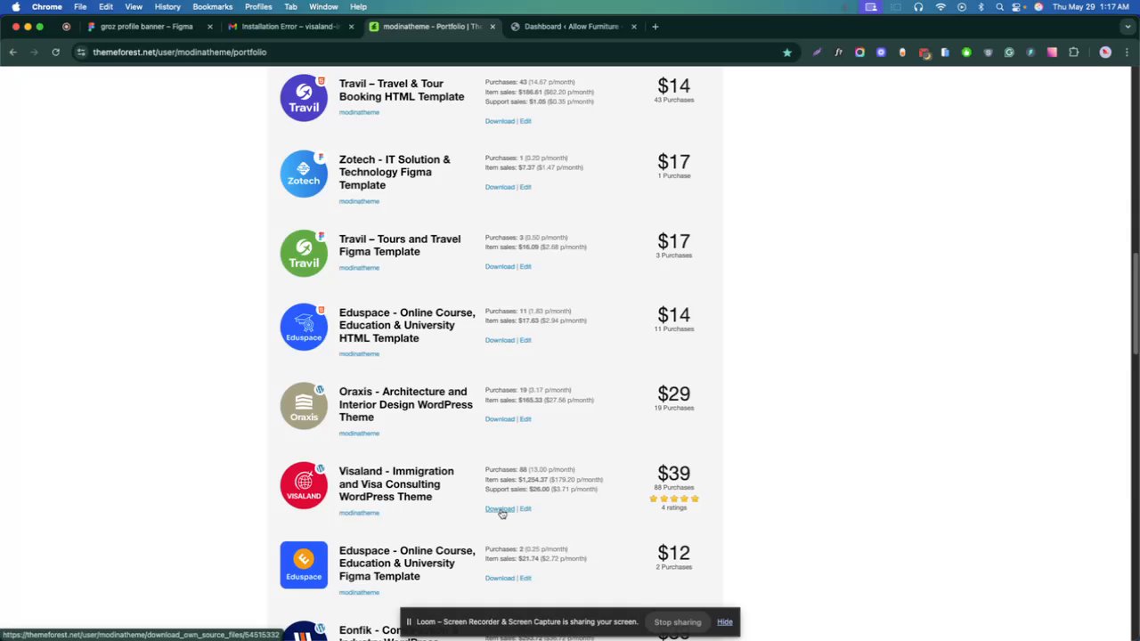Click the menu bar date and time
The image size is (1140, 641).
pos(1091,7)
